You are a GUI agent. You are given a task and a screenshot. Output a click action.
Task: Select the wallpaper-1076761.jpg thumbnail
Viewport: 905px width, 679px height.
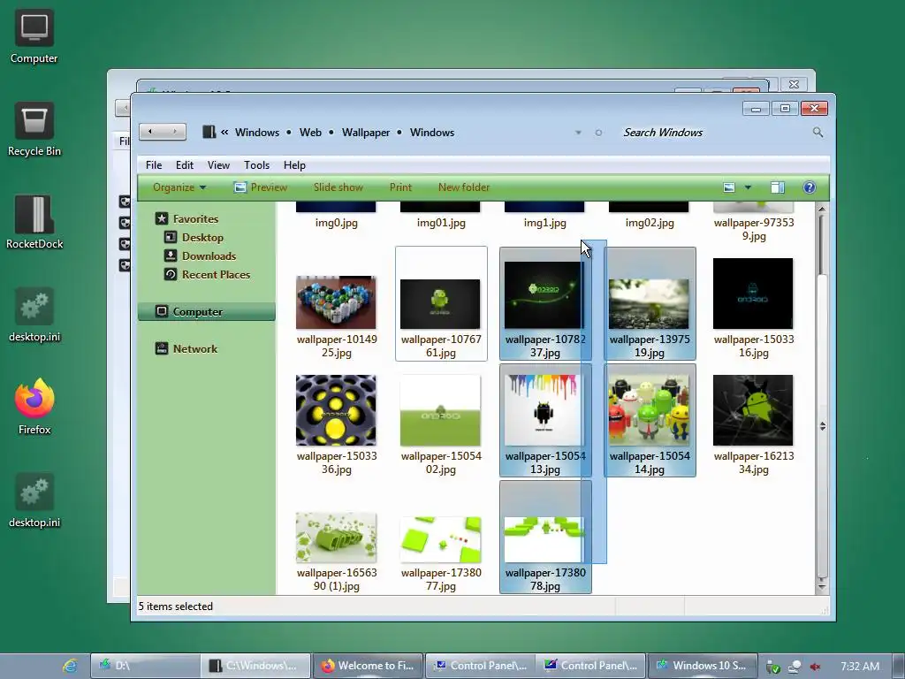pos(441,303)
